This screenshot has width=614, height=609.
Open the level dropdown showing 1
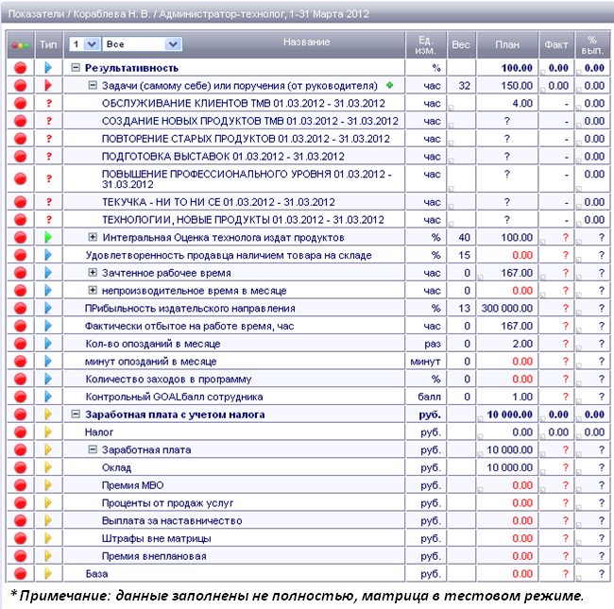tap(84, 43)
